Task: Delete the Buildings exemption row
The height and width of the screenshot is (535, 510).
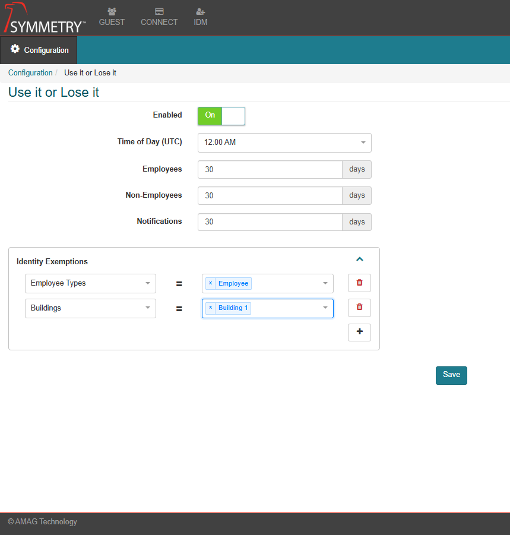Action: [359, 308]
